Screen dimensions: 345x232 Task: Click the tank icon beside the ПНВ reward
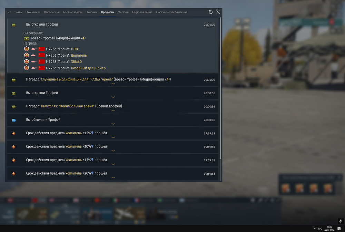33,49
